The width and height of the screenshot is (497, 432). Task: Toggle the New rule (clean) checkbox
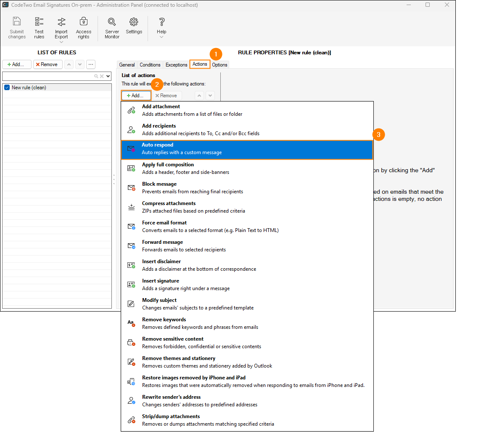(x=7, y=88)
